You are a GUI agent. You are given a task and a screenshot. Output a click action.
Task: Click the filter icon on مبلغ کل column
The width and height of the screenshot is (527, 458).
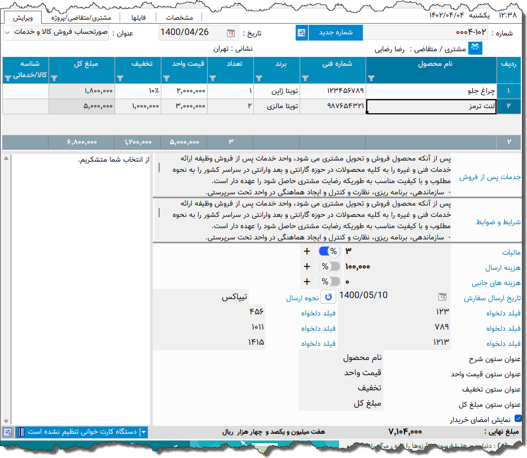[53, 78]
